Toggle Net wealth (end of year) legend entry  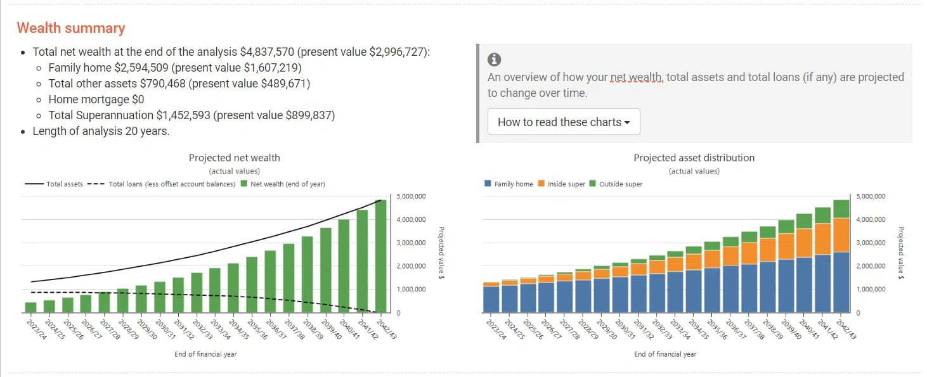tap(283, 184)
